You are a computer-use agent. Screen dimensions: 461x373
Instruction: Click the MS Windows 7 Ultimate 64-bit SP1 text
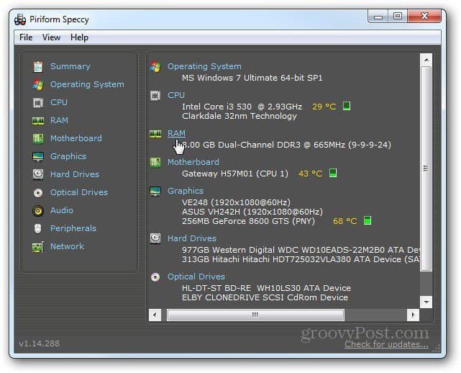(252, 78)
